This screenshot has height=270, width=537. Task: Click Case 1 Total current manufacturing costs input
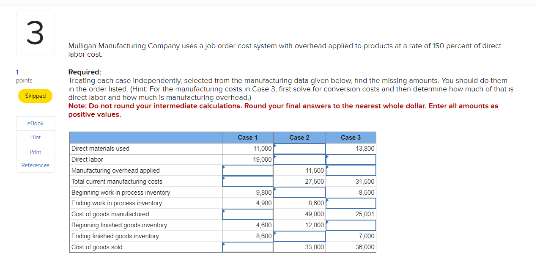point(248,182)
